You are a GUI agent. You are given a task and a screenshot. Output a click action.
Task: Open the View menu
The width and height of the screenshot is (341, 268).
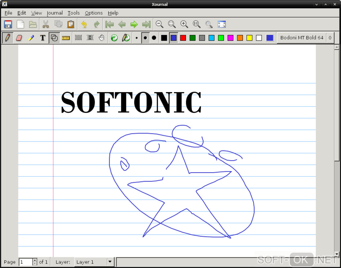tap(36, 13)
